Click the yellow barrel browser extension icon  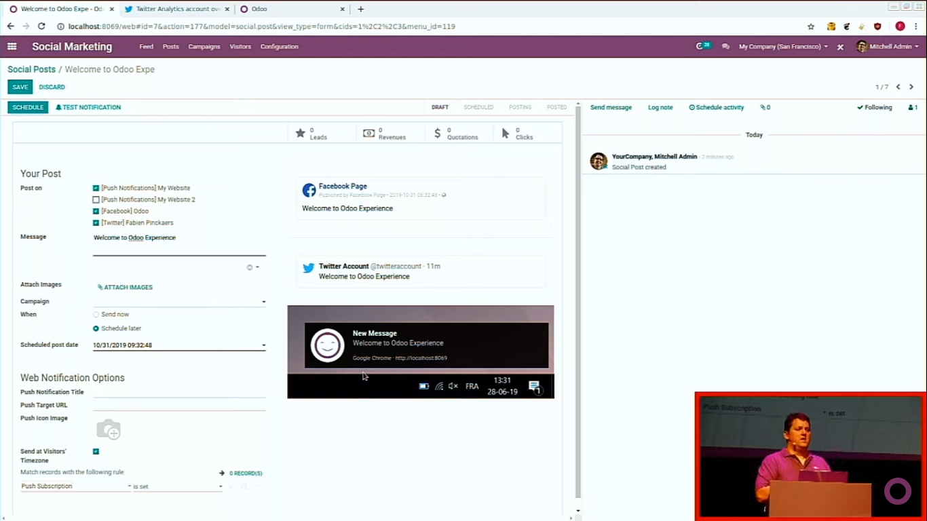click(831, 26)
